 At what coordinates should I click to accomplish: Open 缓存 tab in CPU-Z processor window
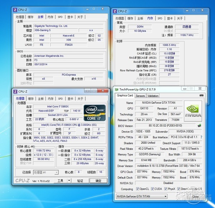31,99
